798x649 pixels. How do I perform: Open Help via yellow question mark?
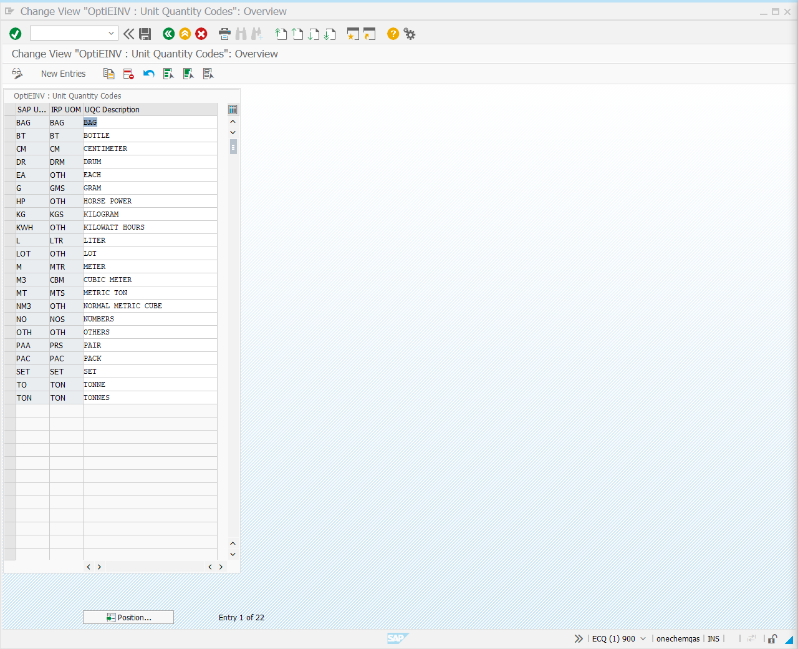[393, 34]
